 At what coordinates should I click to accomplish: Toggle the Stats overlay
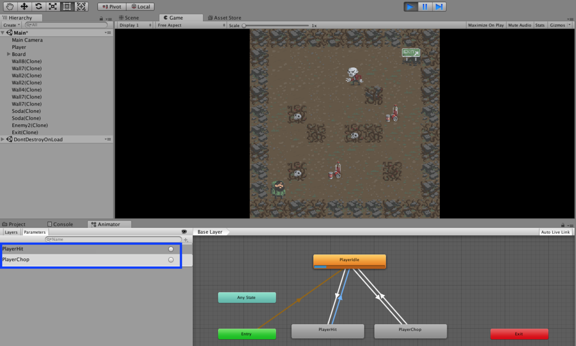[x=539, y=25]
